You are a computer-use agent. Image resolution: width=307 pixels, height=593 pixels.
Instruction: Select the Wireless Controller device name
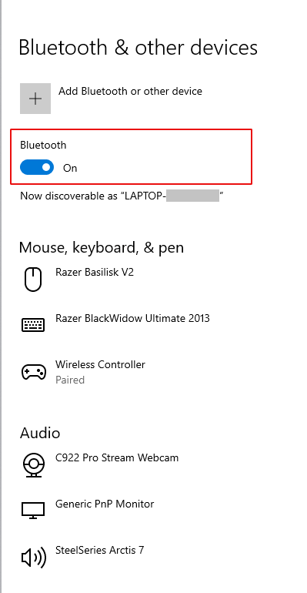pos(100,364)
